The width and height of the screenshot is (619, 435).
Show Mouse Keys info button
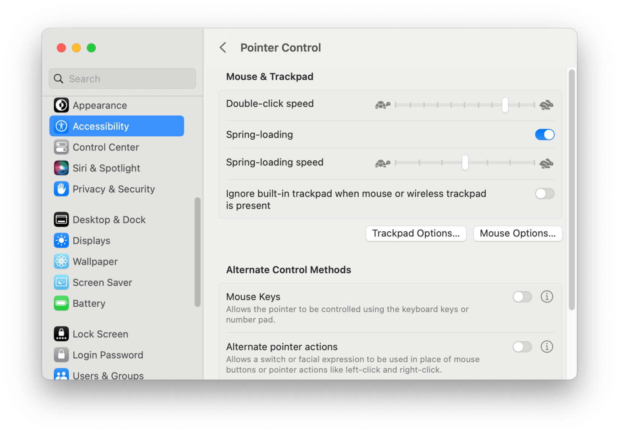point(546,297)
